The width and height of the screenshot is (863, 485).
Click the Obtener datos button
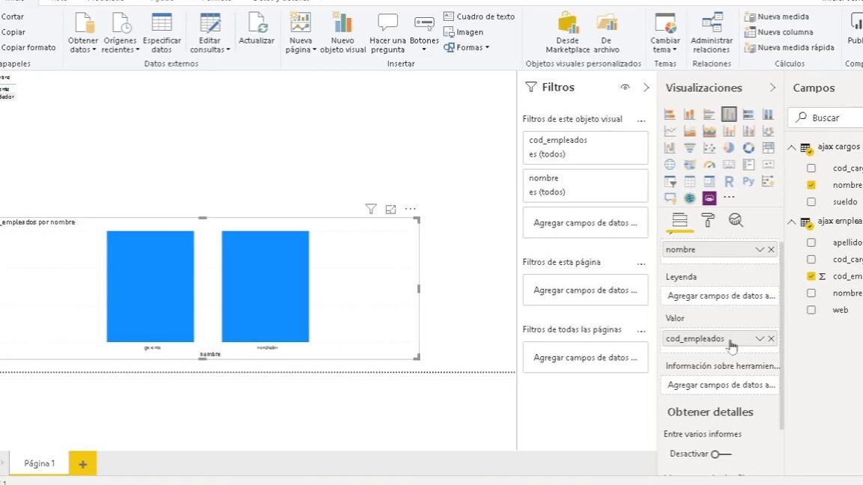pyautogui.click(x=82, y=30)
